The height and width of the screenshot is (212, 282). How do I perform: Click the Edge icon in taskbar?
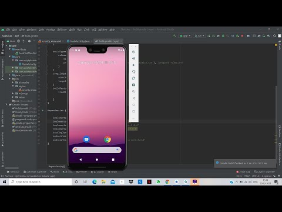pos(95,182)
